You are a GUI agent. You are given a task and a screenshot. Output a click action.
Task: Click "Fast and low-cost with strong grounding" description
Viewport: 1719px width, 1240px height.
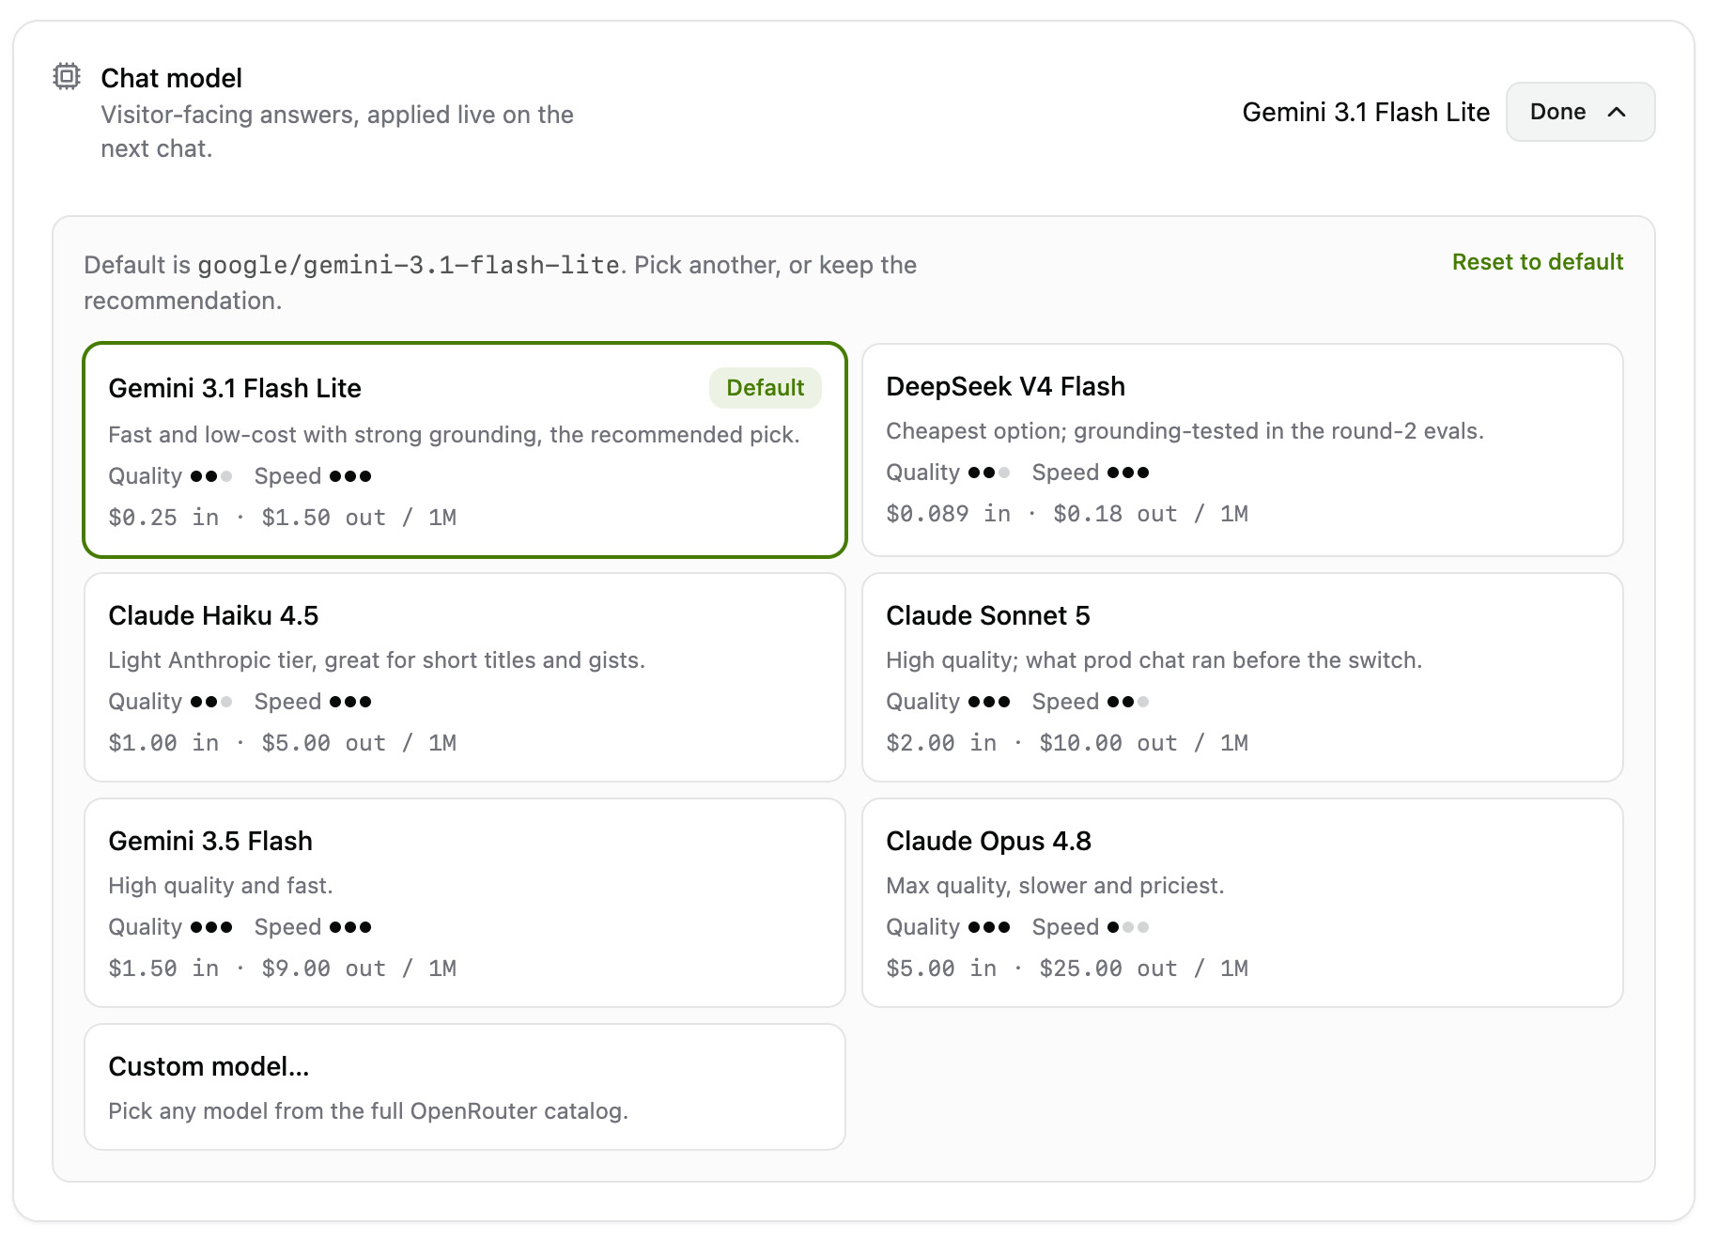coord(454,435)
